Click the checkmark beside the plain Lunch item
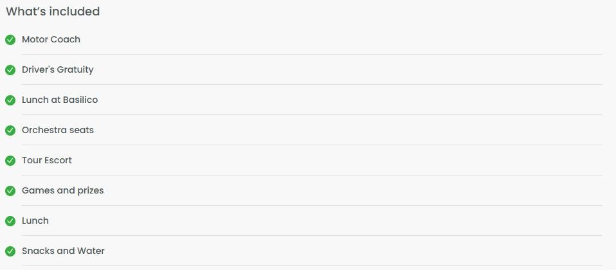Viewport: 616px width, 270px height. tap(10, 221)
